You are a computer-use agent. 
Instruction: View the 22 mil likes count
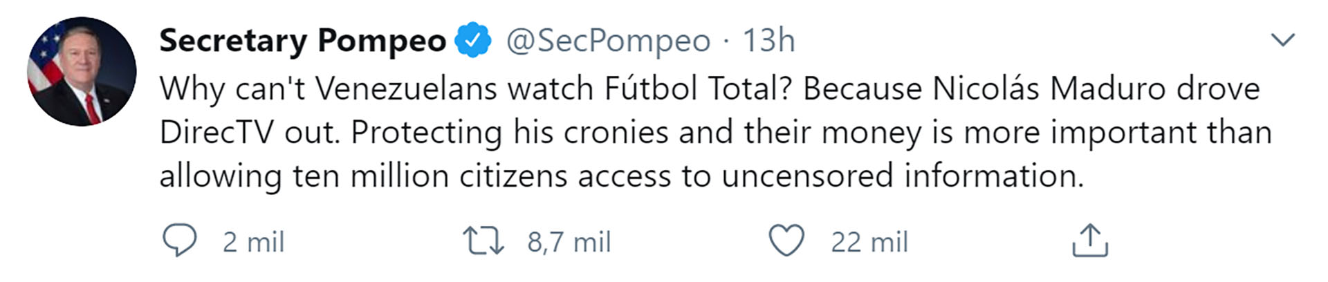(x=869, y=242)
